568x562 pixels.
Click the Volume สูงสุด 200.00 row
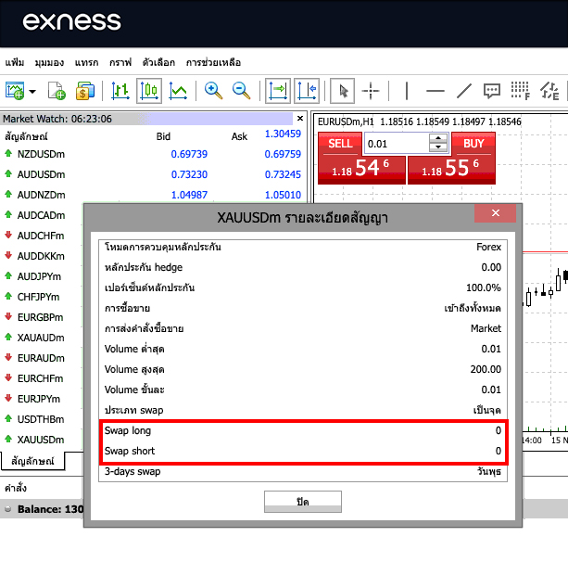click(303, 369)
